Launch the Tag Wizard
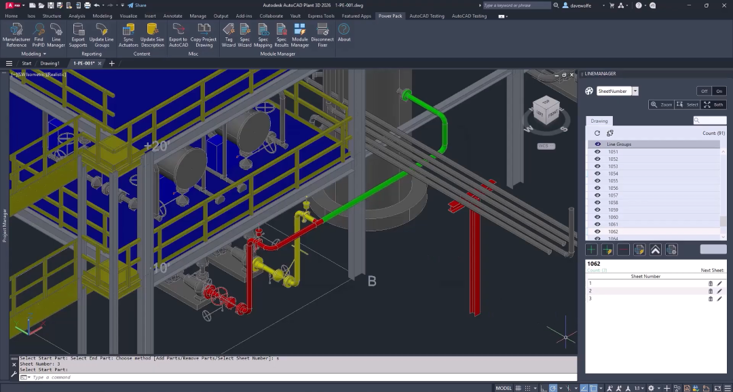 [x=228, y=35]
